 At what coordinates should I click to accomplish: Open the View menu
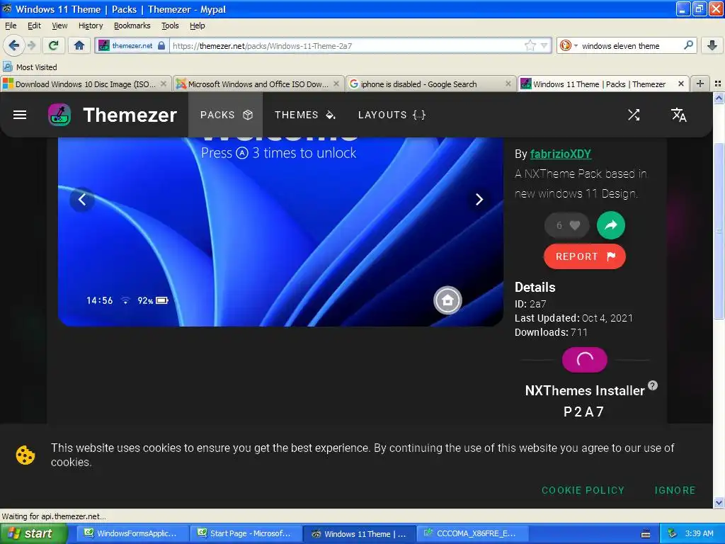(59, 25)
